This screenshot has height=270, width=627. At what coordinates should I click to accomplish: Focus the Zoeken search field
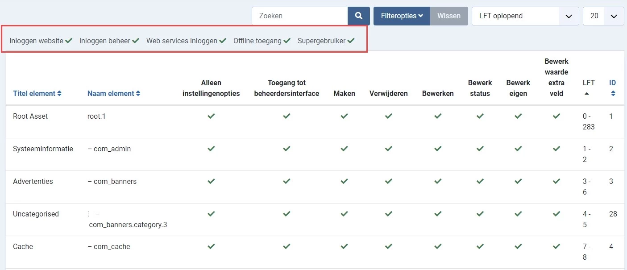coord(300,16)
